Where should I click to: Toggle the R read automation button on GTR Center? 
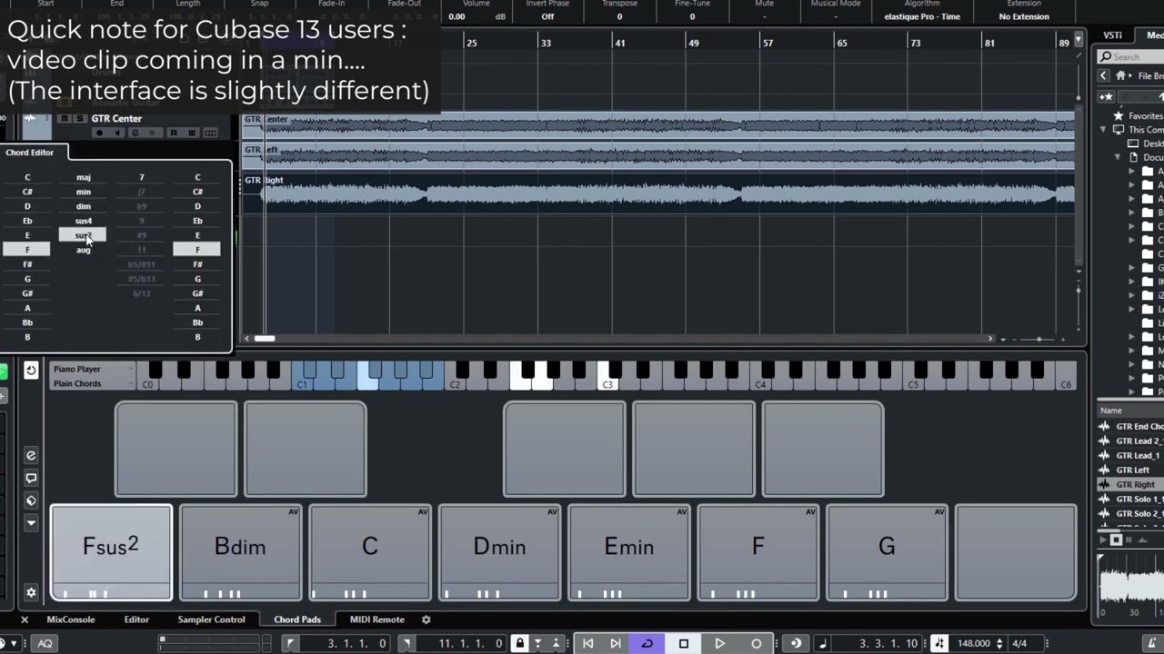pos(173,134)
